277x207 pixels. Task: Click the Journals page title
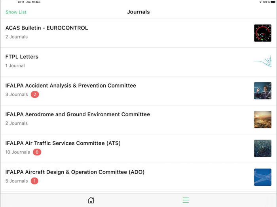pos(138,12)
